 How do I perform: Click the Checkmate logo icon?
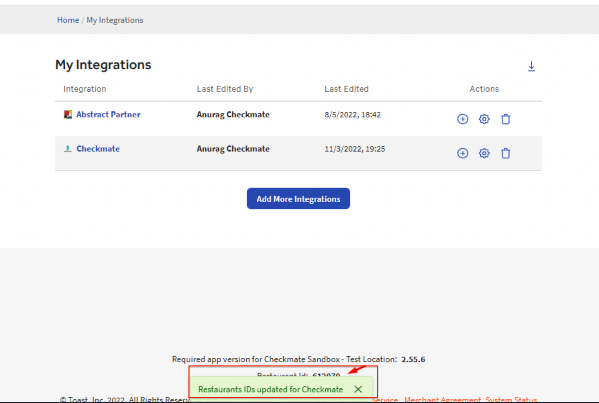click(x=68, y=149)
